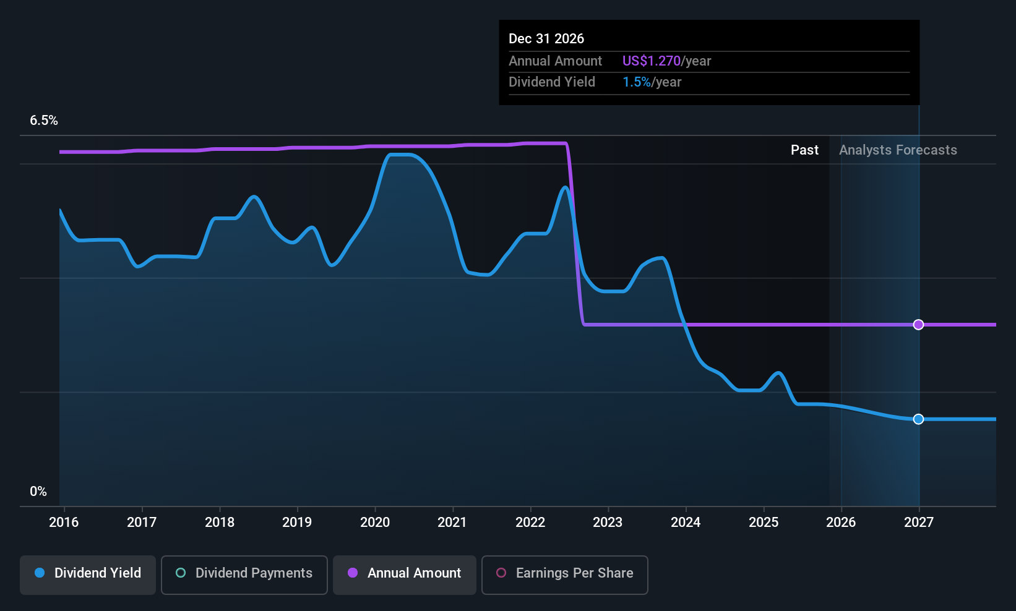
Task: Click the 6.5% y-axis label
Action: [44, 121]
